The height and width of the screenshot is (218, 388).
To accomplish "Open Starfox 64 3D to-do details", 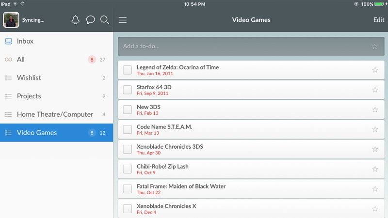I will click(x=251, y=90).
